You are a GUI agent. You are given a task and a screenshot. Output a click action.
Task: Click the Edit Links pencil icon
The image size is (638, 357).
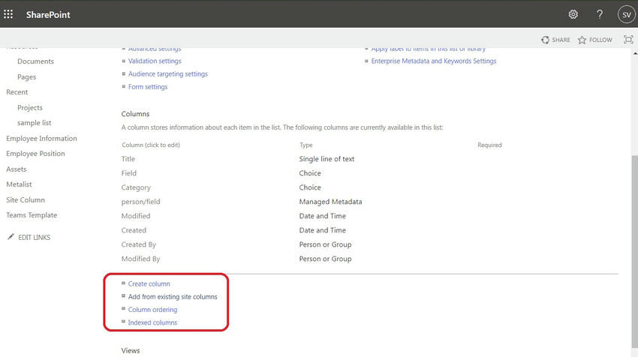[x=11, y=237]
